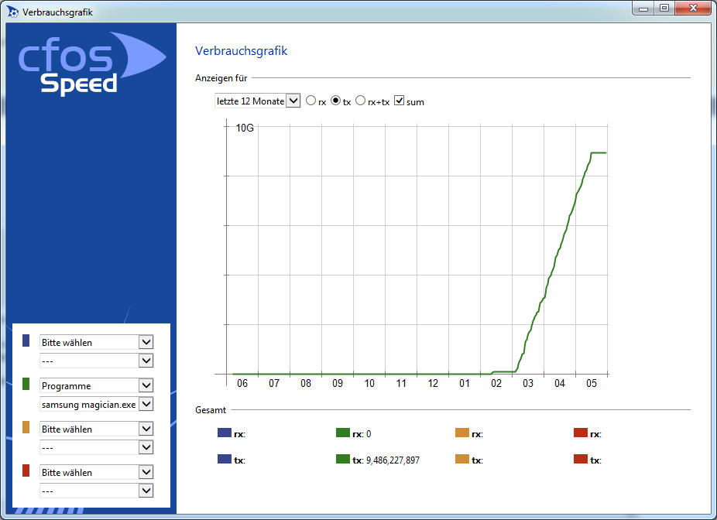The height and width of the screenshot is (520, 717).
Task: Click the blue rx legend swatch
Action: coord(225,433)
